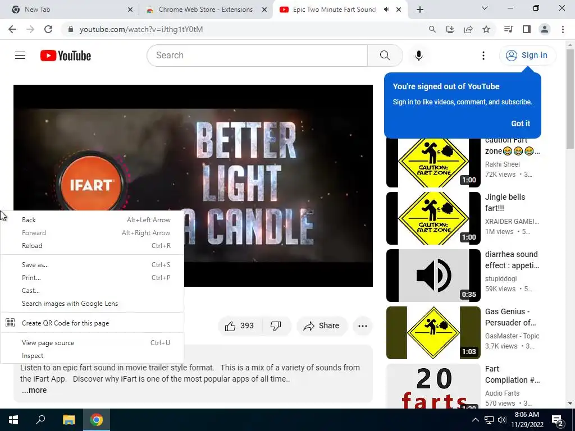575x431 pixels.
Task: Install app icon in address bar
Action: pos(450,29)
